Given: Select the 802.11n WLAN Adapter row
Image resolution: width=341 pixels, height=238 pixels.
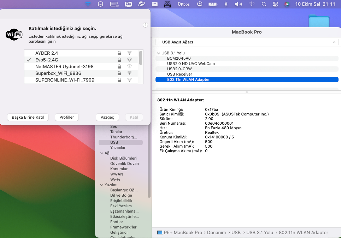Looking at the screenshot, I should [x=247, y=79].
